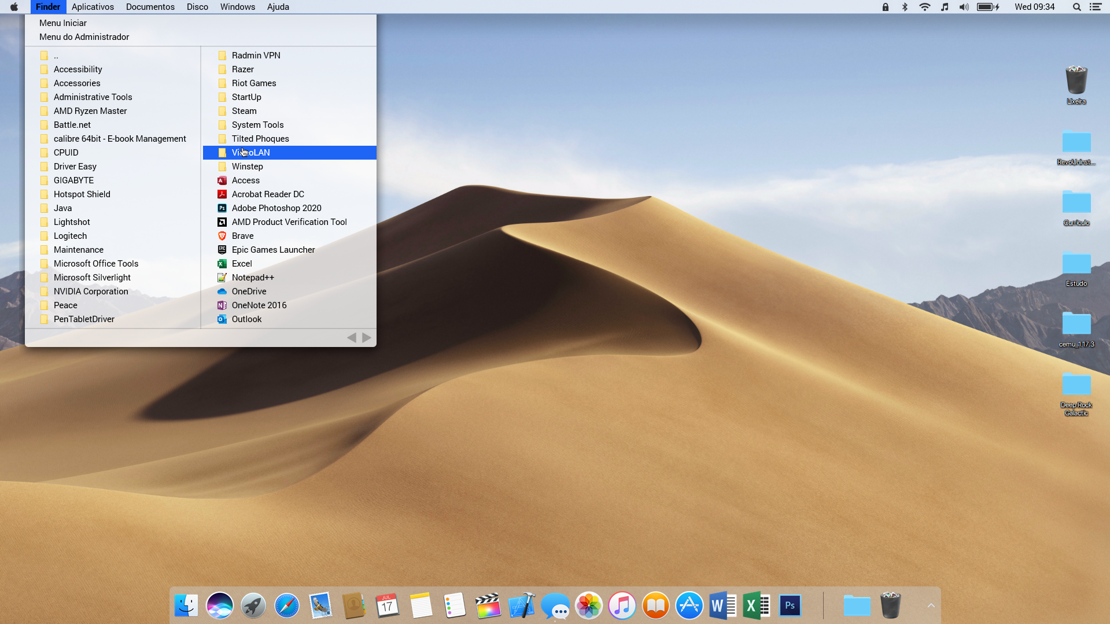Launch Acrobat Reader DC
Viewport: 1110px width, 624px height.
pyautogui.click(x=289, y=194)
